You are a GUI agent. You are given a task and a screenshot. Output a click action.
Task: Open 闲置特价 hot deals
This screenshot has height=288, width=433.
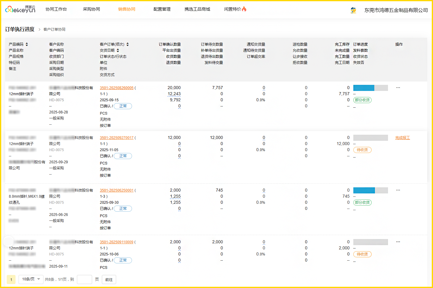pyautogui.click(x=235, y=9)
